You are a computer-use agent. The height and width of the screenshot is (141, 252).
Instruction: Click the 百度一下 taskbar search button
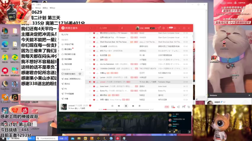[63, 138]
